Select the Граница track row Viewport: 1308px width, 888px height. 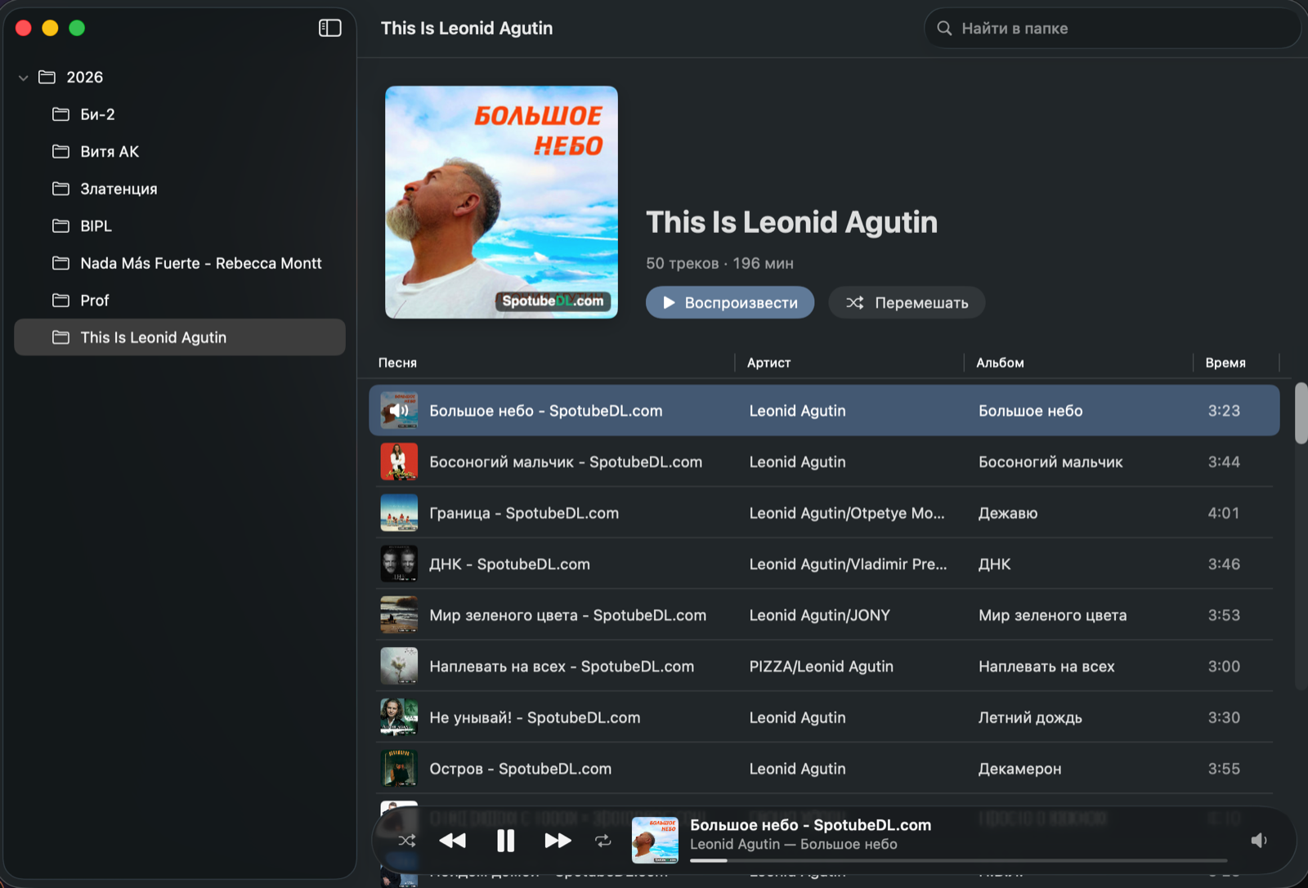click(x=824, y=513)
